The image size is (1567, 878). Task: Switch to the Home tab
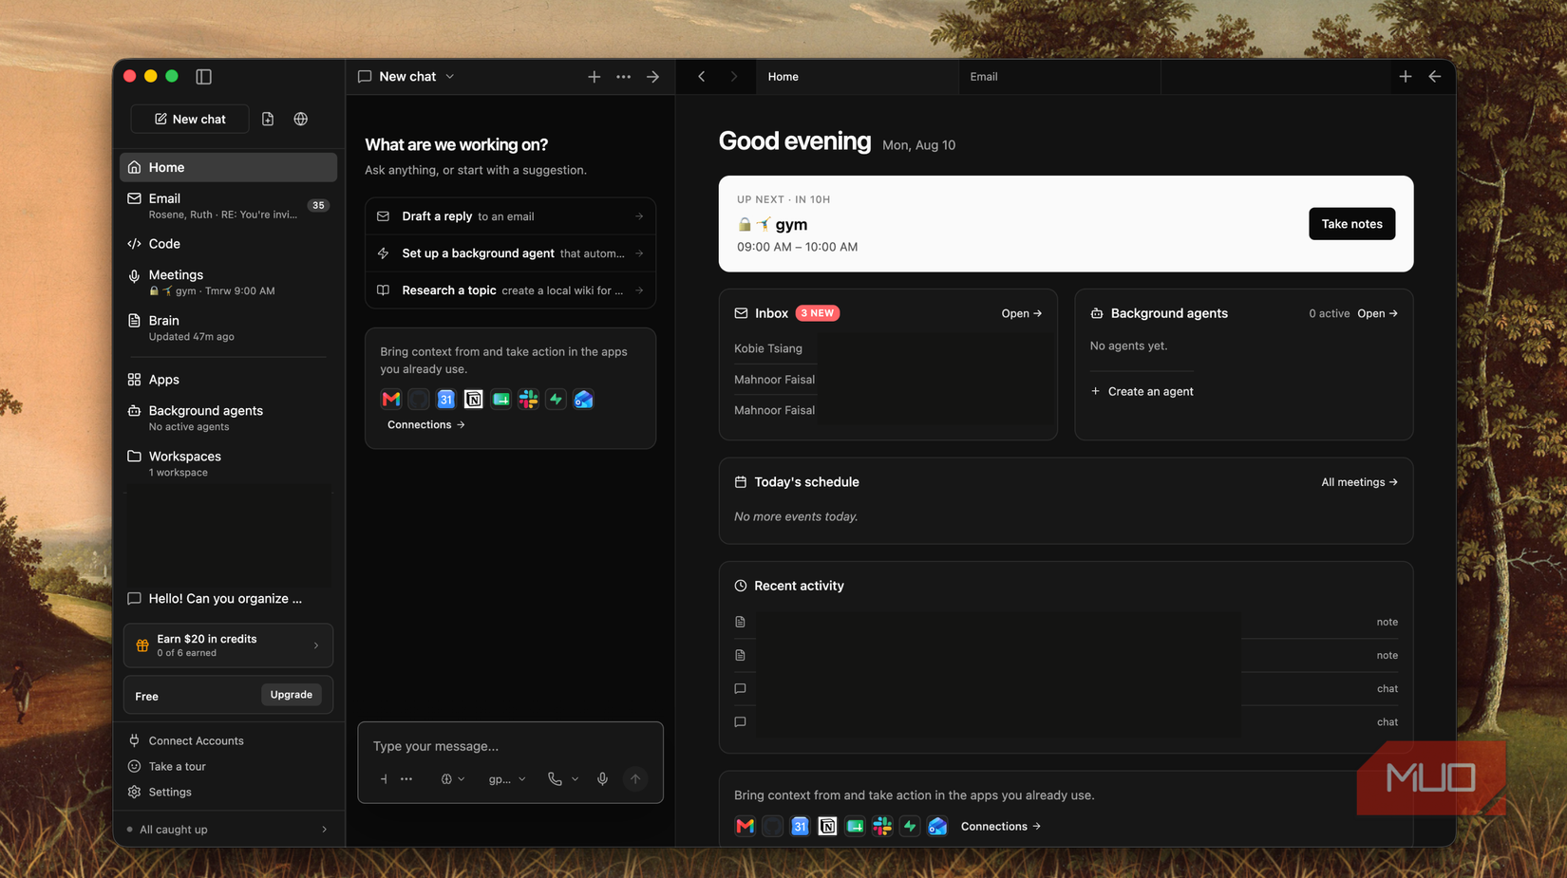coord(858,76)
